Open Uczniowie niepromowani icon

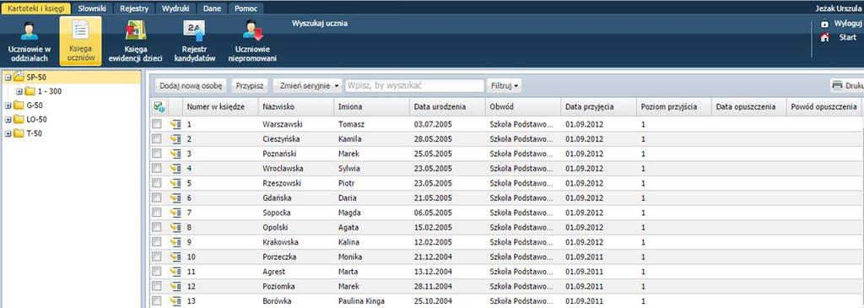(252, 30)
